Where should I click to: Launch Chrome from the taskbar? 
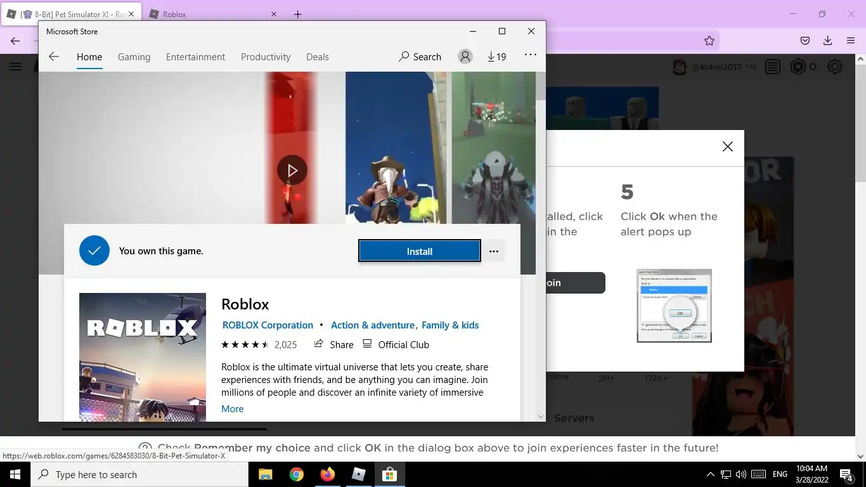point(296,474)
